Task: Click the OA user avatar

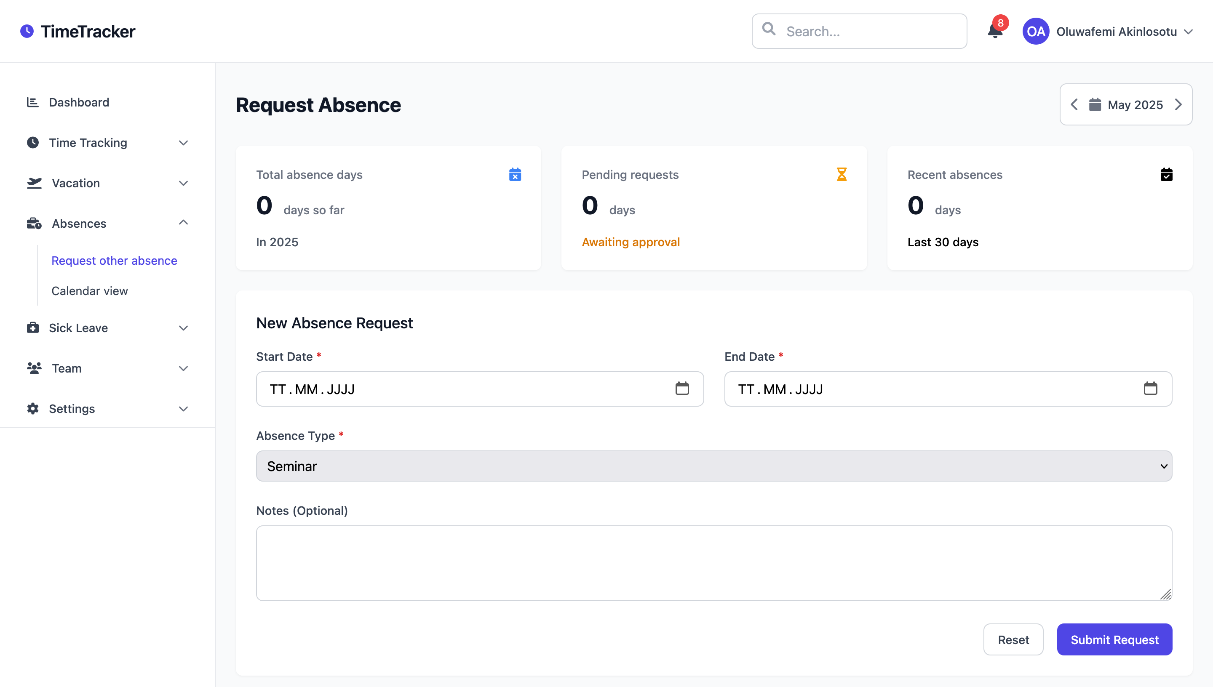Action: click(1036, 31)
